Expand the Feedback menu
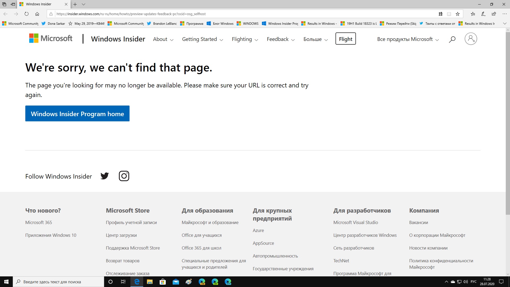The width and height of the screenshot is (510, 287). [x=281, y=39]
